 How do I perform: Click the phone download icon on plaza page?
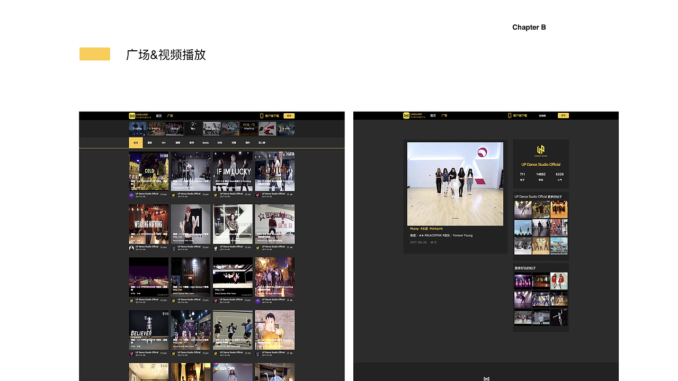(x=262, y=115)
